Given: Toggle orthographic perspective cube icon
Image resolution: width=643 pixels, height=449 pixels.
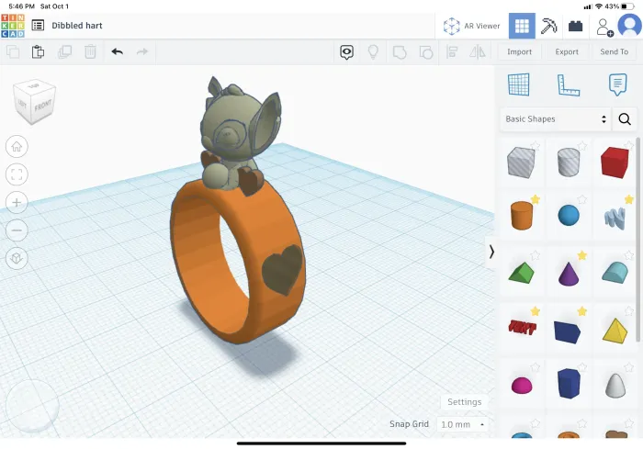Looking at the screenshot, I should (17, 258).
